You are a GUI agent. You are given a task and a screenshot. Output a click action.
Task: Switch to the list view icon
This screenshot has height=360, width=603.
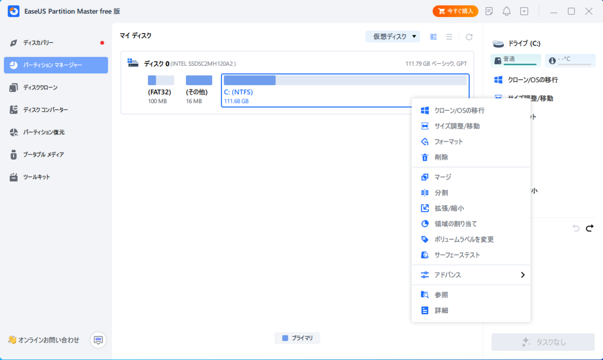(449, 37)
